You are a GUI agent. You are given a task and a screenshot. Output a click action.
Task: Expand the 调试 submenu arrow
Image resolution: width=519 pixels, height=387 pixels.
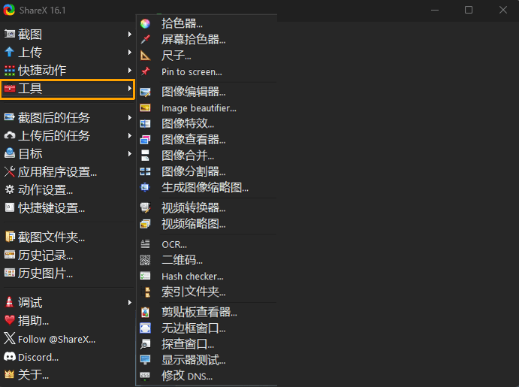[130, 302]
